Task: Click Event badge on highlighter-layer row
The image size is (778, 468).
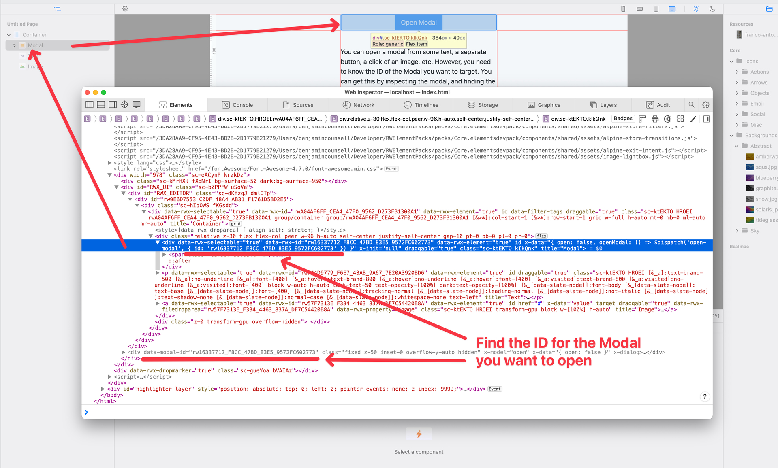Action: [495, 389]
